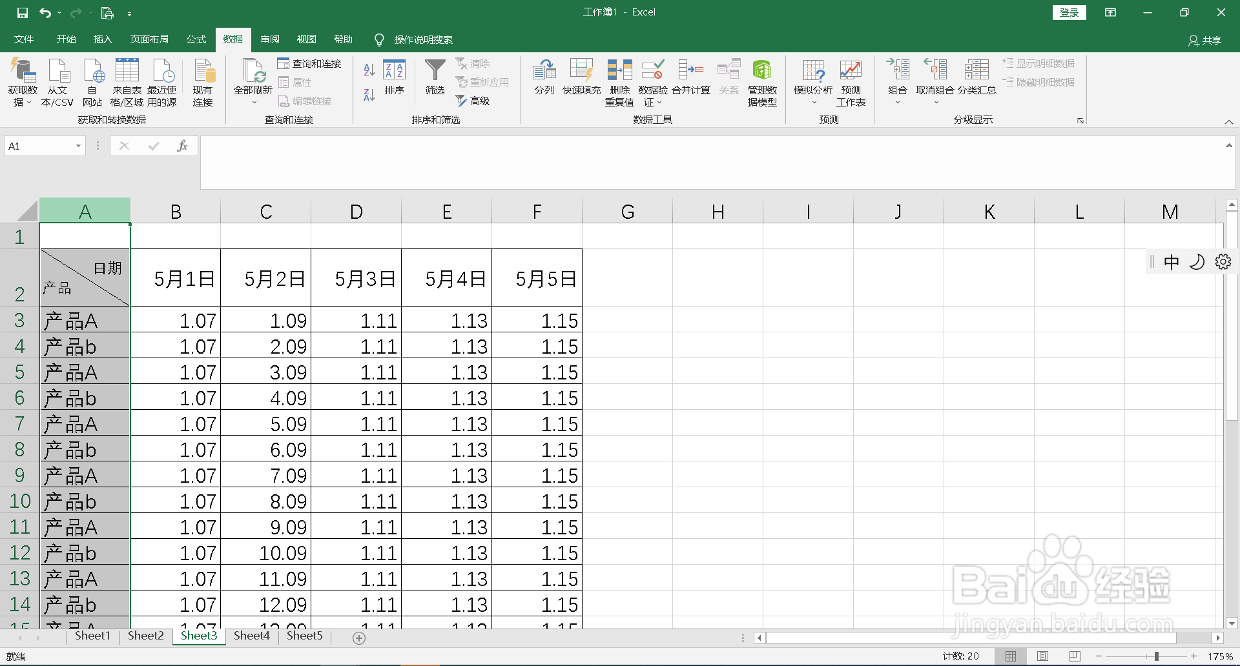The height and width of the screenshot is (666, 1240).
Task: Open the Sort (排序) dialog icon
Action: [394, 77]
